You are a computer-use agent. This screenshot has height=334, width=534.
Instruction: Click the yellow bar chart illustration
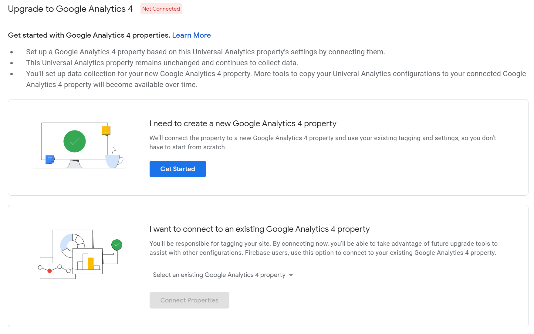pos(90,263)
